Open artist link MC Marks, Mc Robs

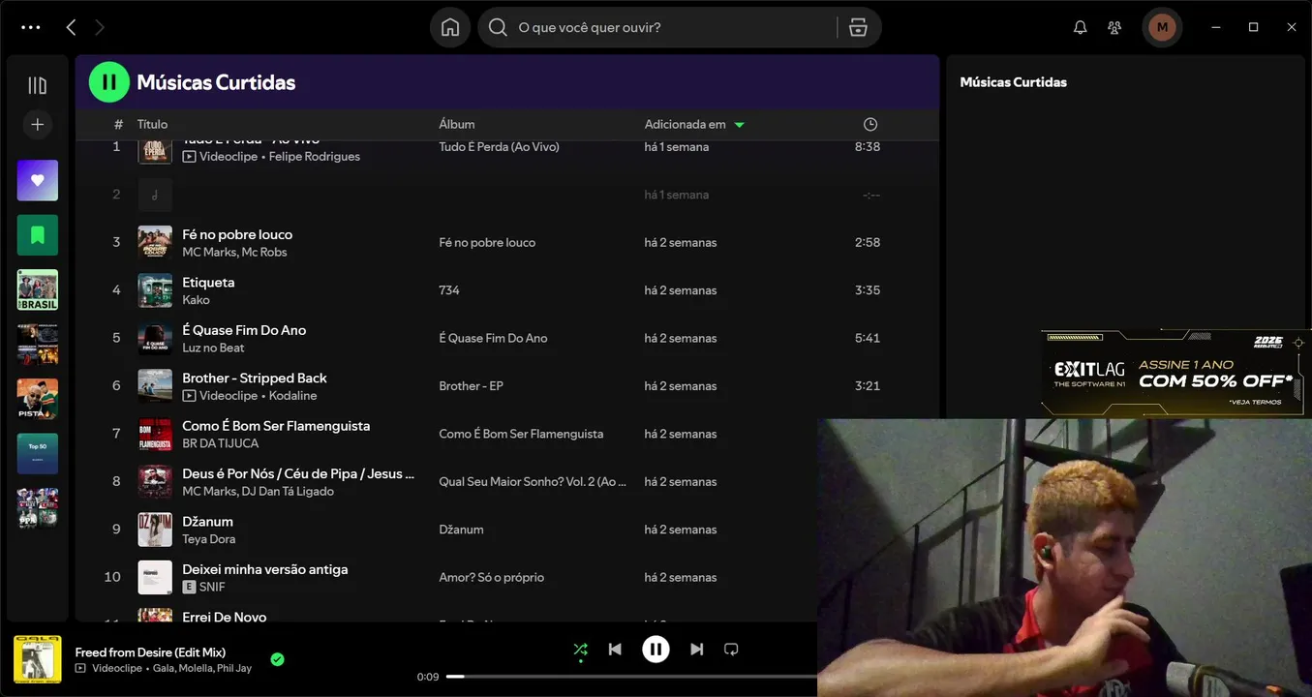234,252
